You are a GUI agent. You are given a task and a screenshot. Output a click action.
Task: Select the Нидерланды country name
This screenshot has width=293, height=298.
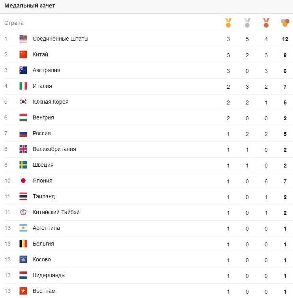point(49,276)
